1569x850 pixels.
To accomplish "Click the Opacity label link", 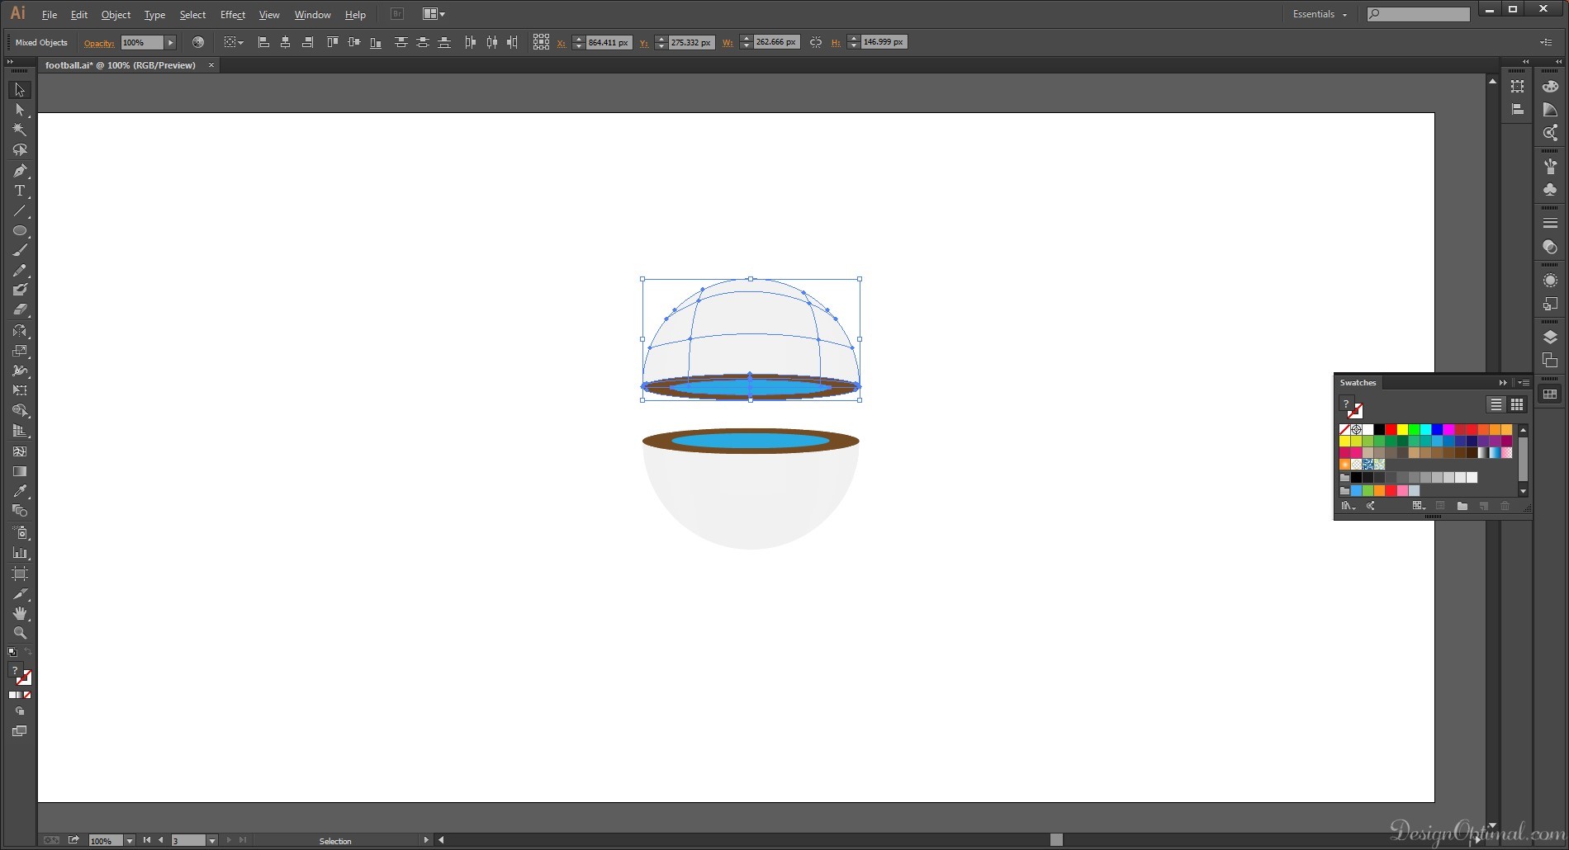I will pyautogui.click(x=99, y=43).
